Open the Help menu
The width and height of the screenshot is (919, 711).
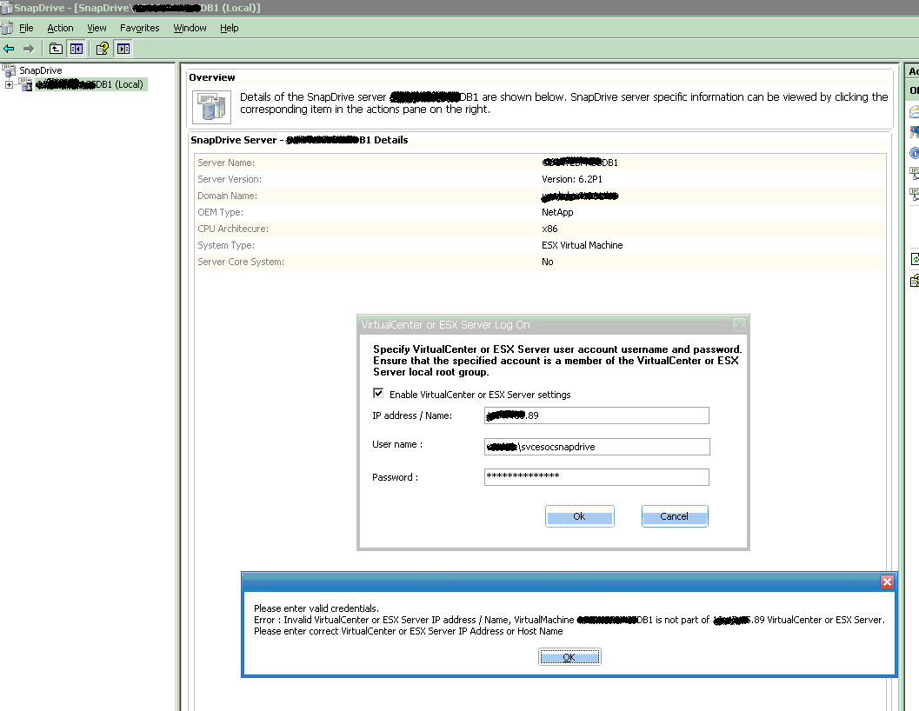click(230, 28)
